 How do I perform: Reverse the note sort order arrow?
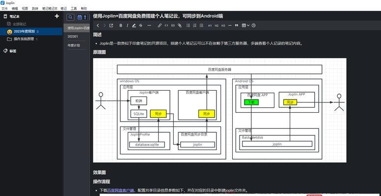(x=85, y=17)
